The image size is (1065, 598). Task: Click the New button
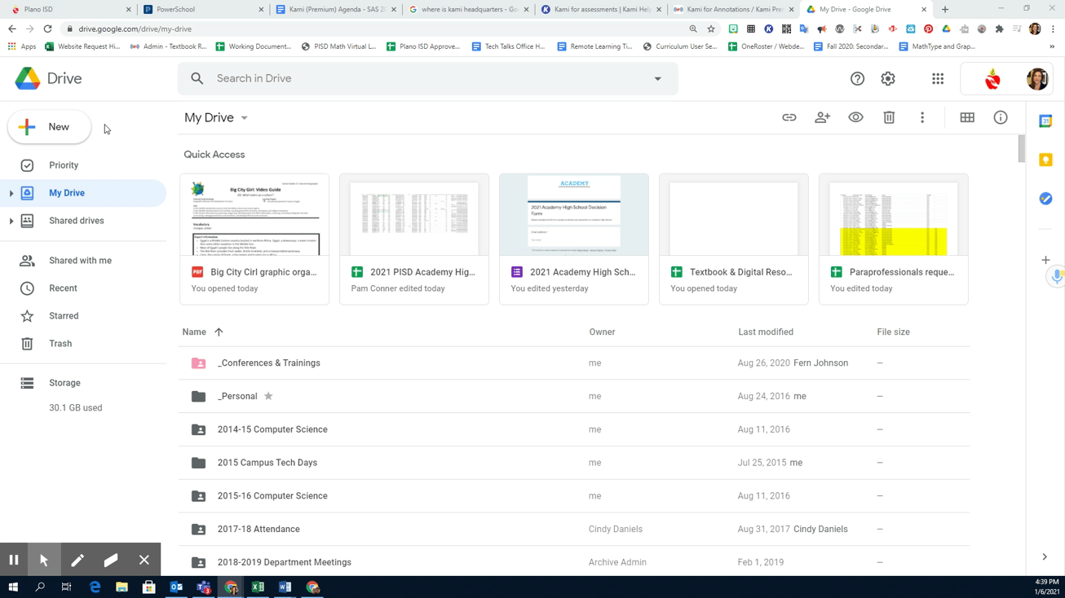click(49, 127)
